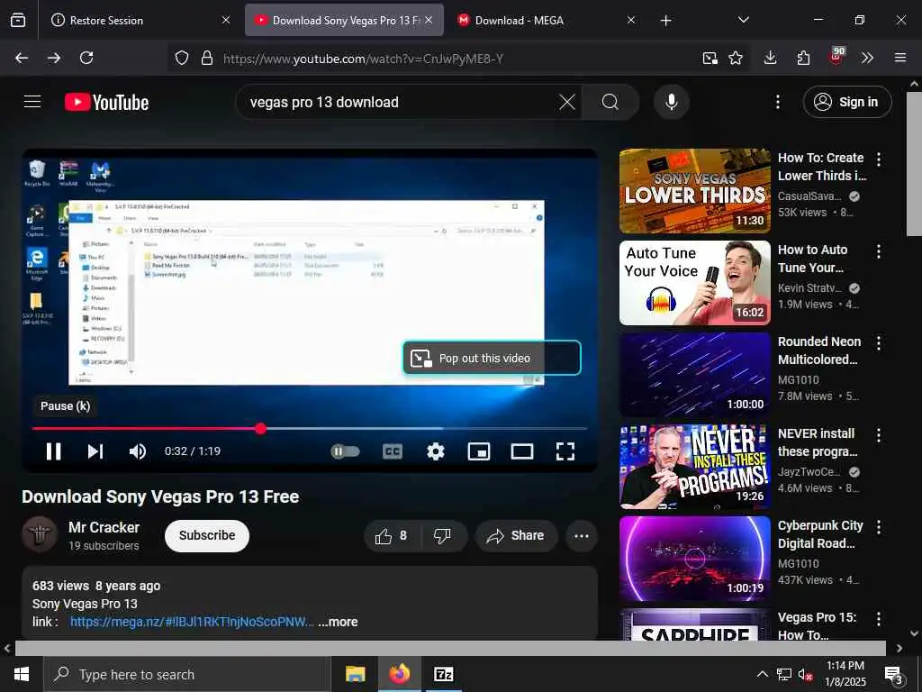Enter full screen video mode

(x=565, y=451)
